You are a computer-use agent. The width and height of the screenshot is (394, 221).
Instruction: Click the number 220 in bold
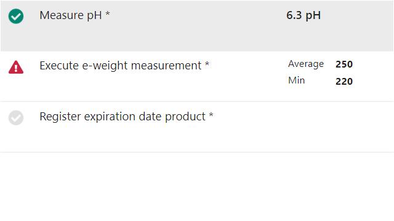pos(344,82)
